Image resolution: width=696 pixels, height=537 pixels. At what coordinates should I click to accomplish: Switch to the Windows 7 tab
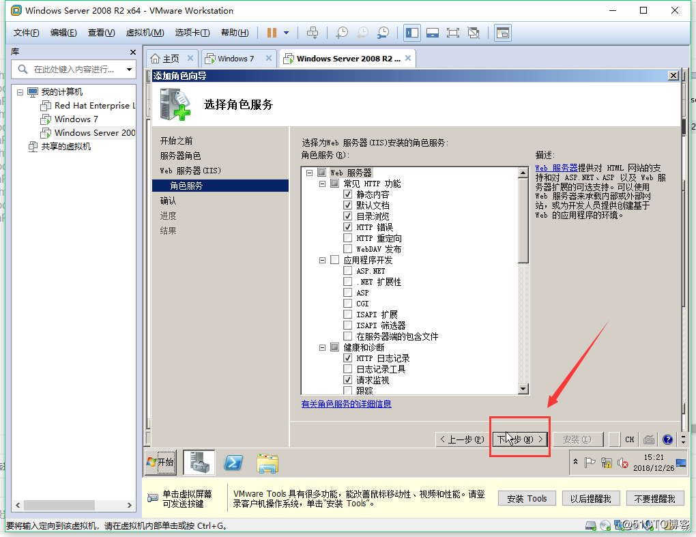pyautogui.click(x=235, y=59)
